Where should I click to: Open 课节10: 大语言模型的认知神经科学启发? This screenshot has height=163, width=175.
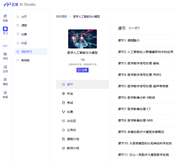tap(145, 143)
